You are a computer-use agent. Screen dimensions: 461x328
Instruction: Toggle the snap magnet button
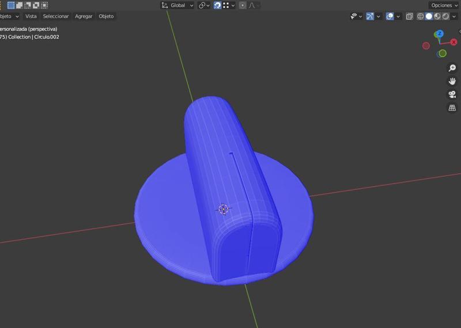[218, 5]
